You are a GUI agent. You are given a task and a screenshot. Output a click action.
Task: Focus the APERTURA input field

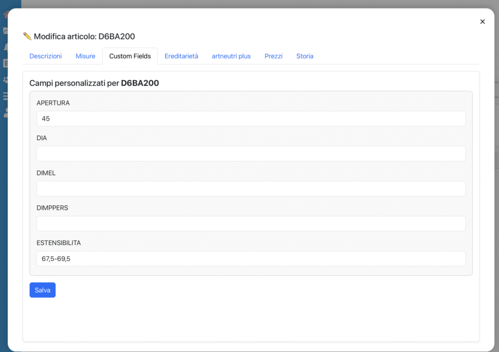(250, 118)
